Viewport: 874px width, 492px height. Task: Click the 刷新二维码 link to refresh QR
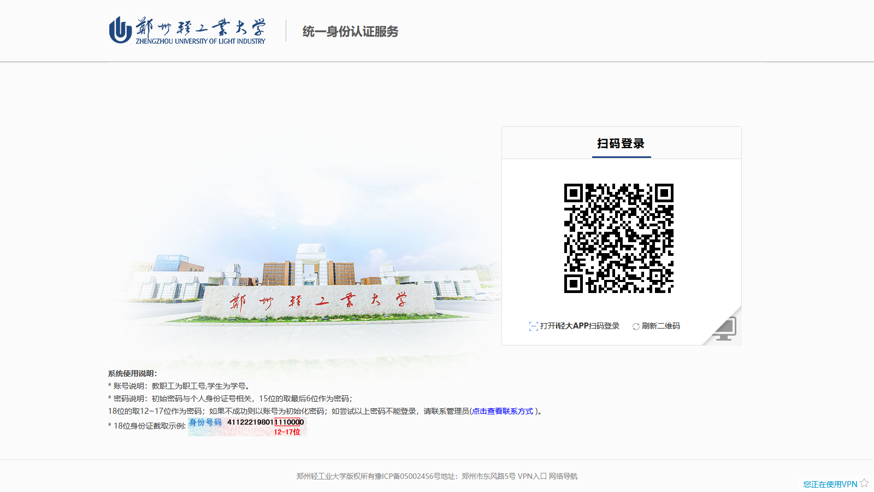pos(662,326)
